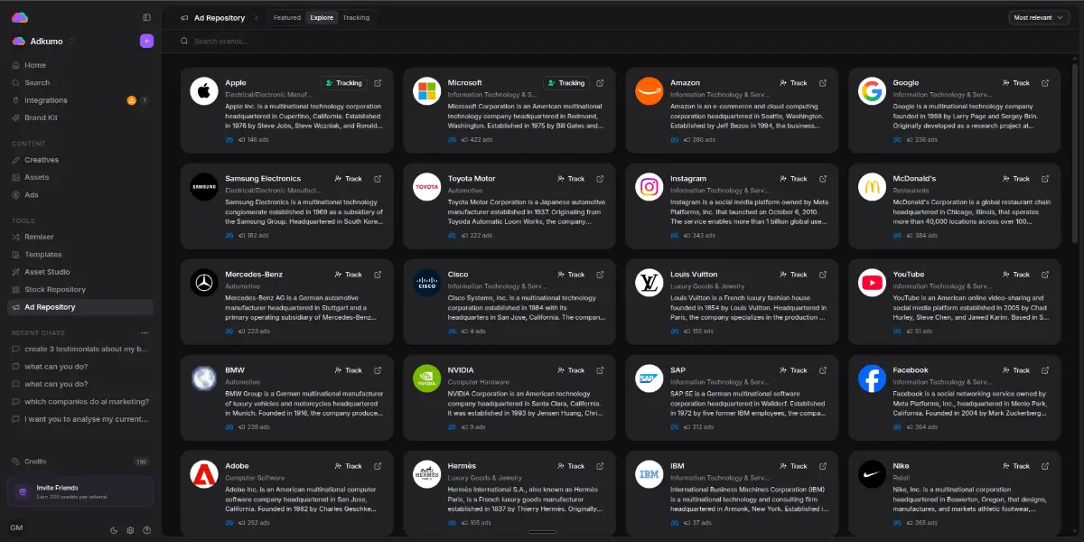The width and height of the screenshot is (1084, 542).
Task: Open Asset Studio tool
Action: [80, 272]
